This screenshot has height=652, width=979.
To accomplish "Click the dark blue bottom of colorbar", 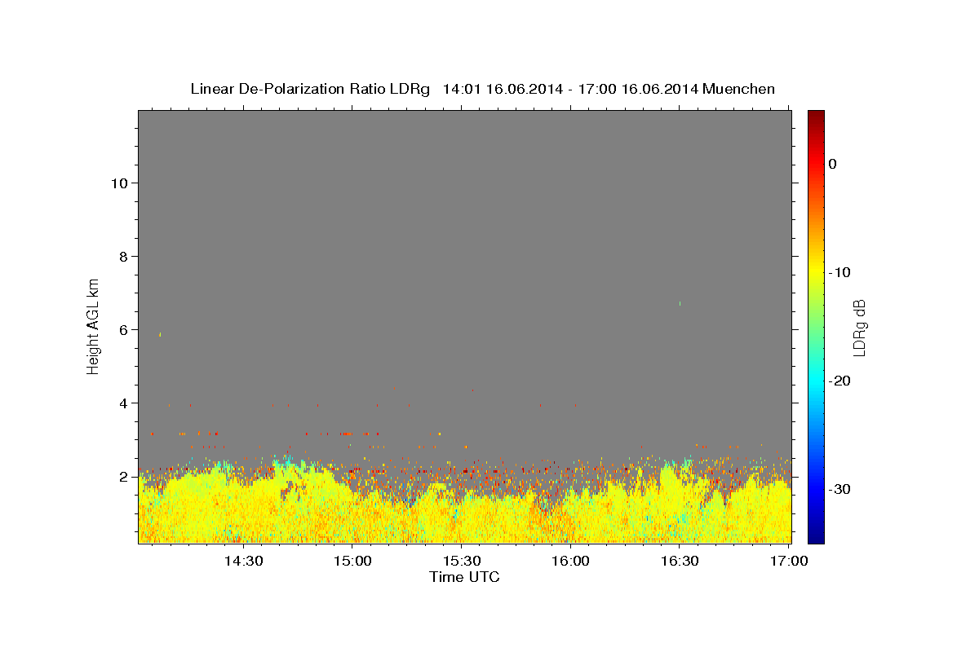I will click(816, 534).
